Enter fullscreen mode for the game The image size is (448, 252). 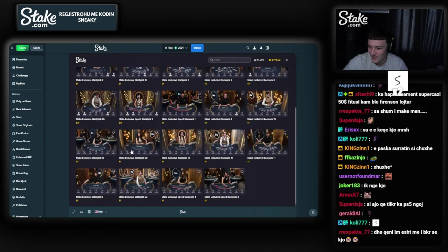74,212
